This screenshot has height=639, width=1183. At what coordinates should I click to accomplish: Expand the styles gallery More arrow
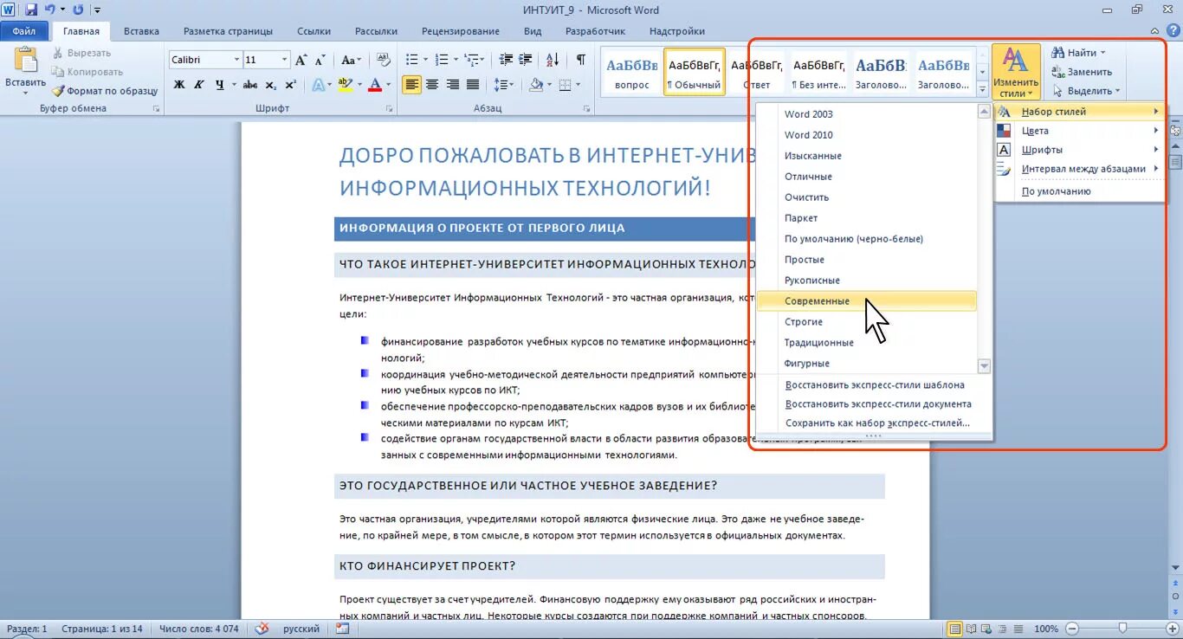click(x=982, y=89)
